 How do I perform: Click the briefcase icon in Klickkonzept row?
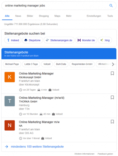pos(50,90)
